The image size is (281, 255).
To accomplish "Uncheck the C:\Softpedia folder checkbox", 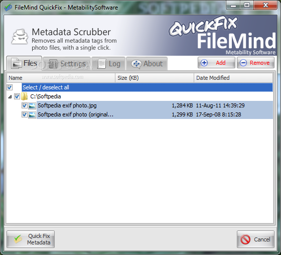I will point(17,96).
